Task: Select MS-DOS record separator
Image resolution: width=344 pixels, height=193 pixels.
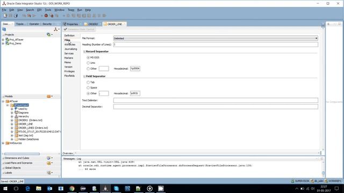Action: click(88, 57)
